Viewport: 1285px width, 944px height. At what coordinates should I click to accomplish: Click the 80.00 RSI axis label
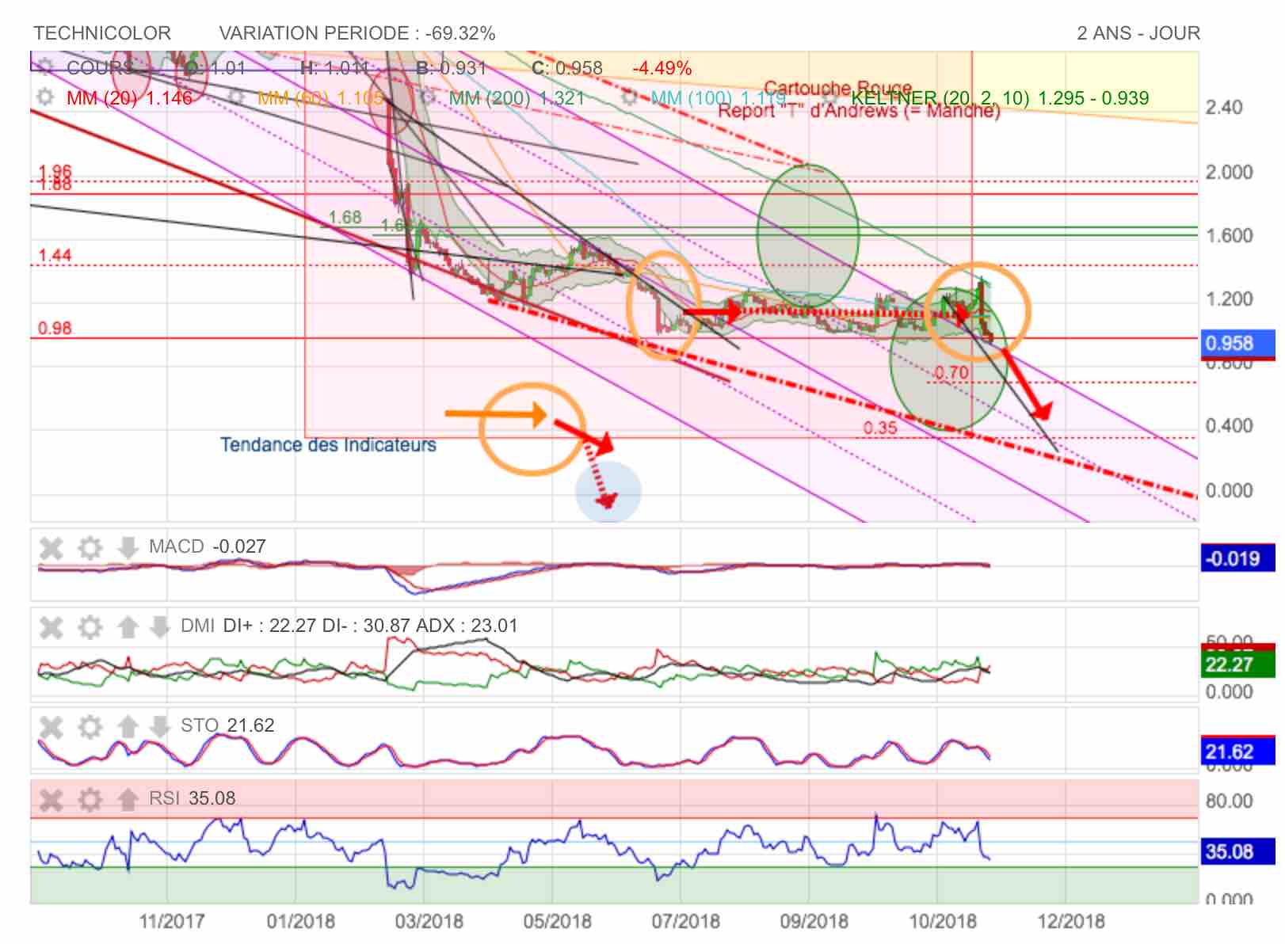(x=1229, y=801)
